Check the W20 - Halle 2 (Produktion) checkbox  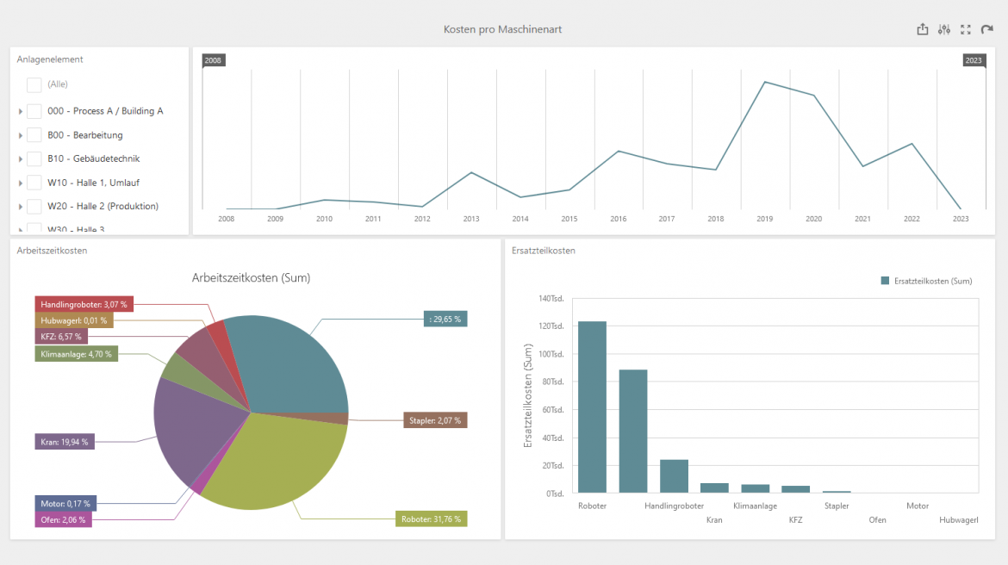click(34, 206)
